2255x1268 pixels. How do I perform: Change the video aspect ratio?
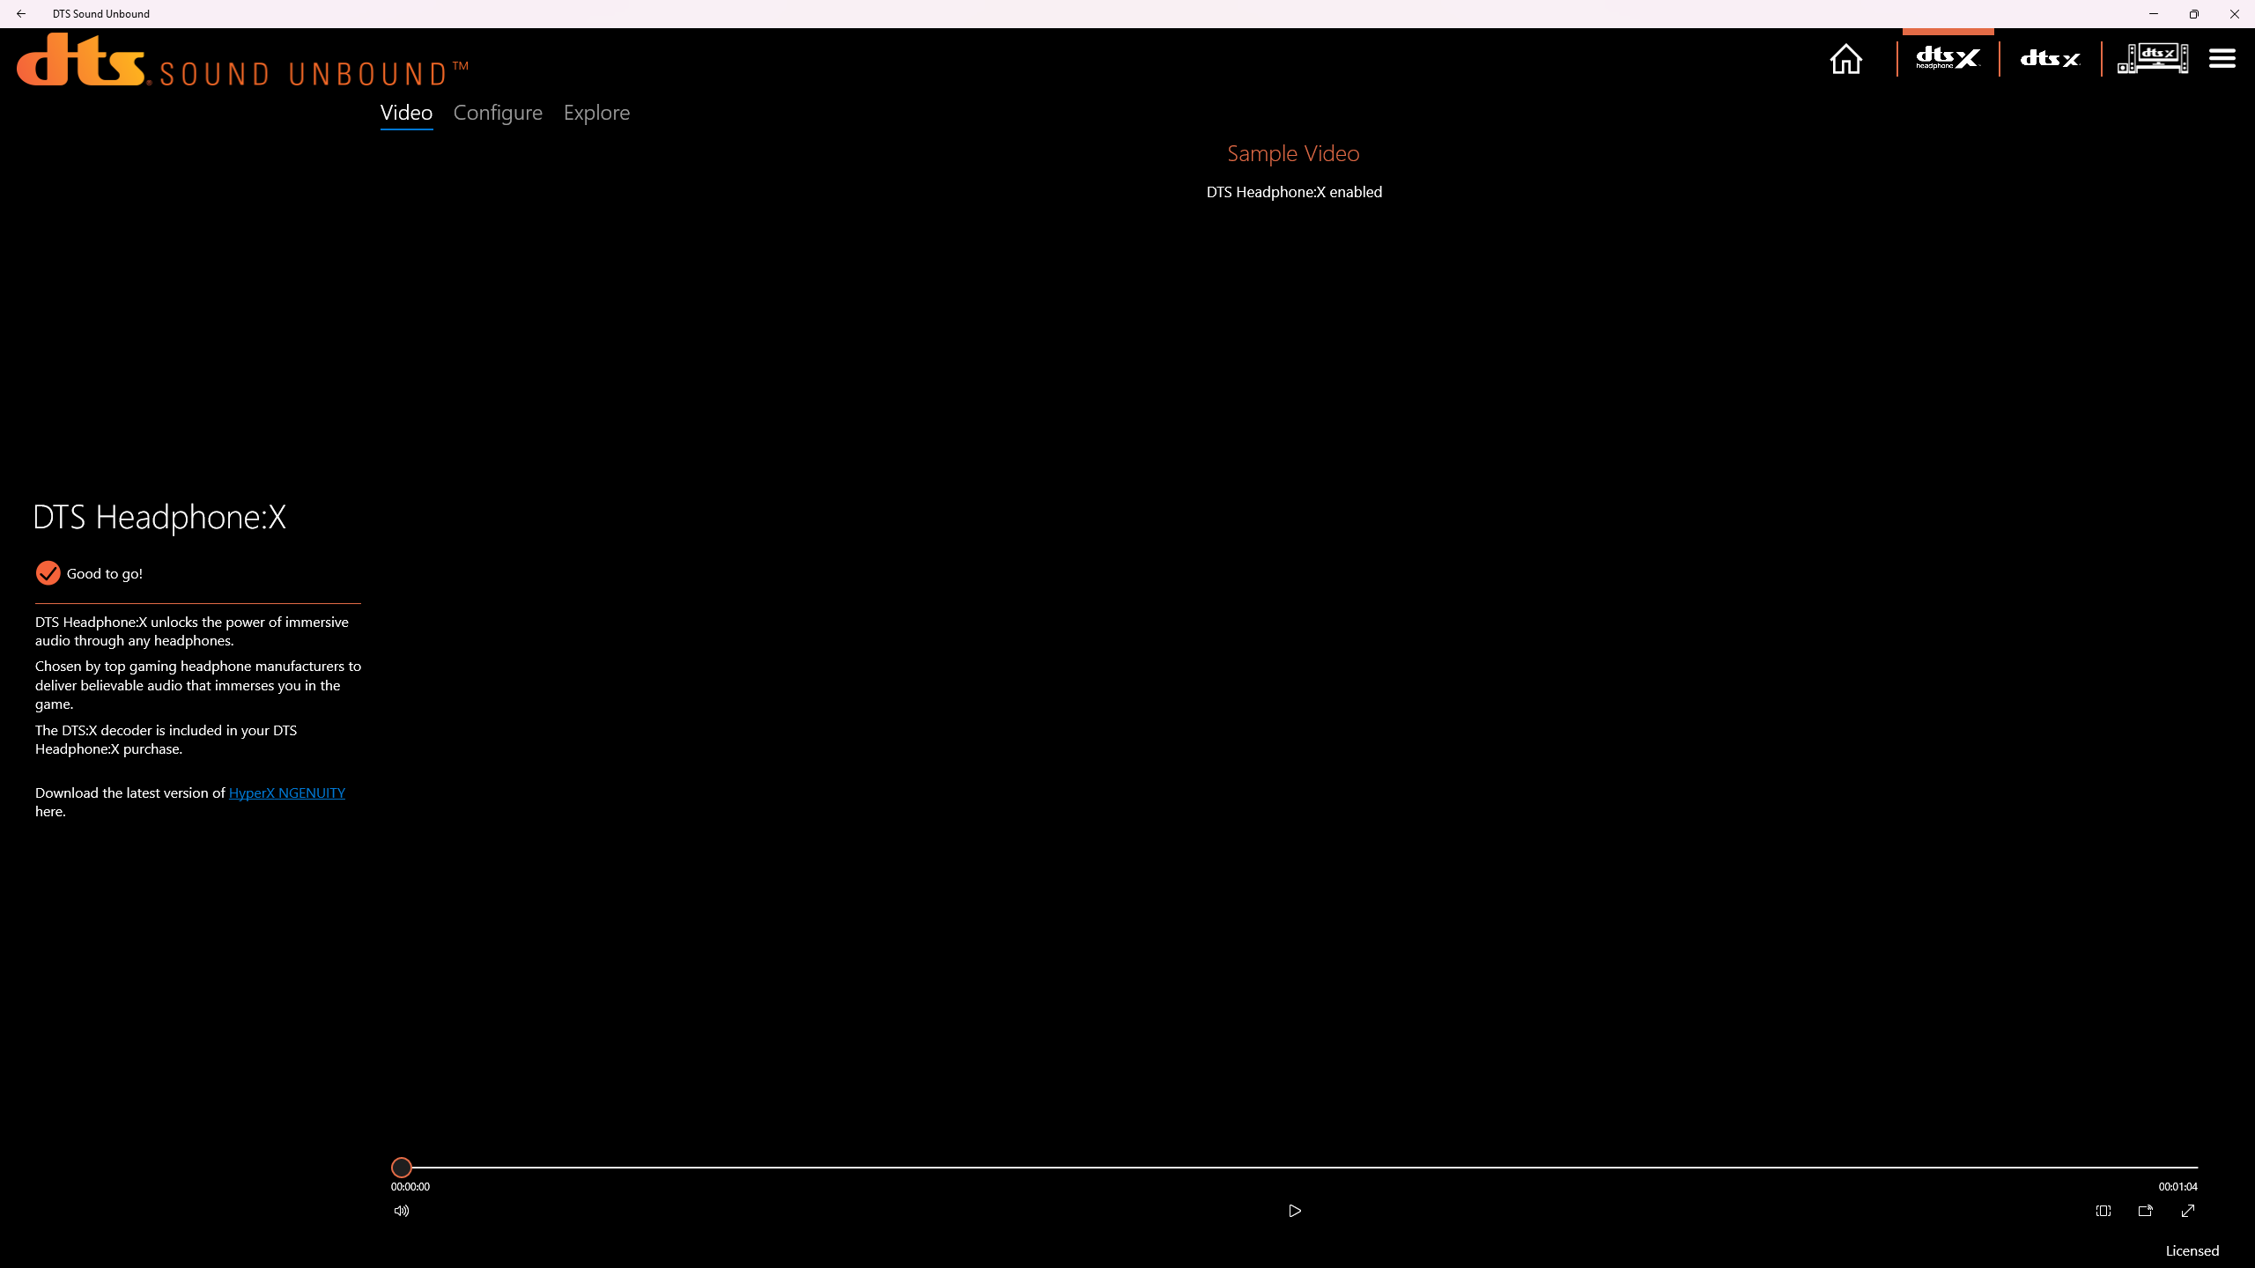[2103, 1211]
